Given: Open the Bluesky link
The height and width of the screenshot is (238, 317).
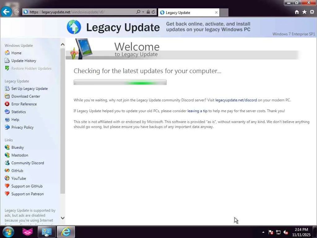Looking at the screenshot, I should tap(18, 147).
